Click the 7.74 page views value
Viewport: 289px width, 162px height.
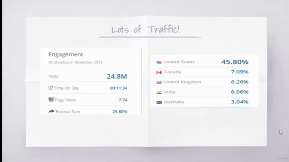click(x=123, y=100)
